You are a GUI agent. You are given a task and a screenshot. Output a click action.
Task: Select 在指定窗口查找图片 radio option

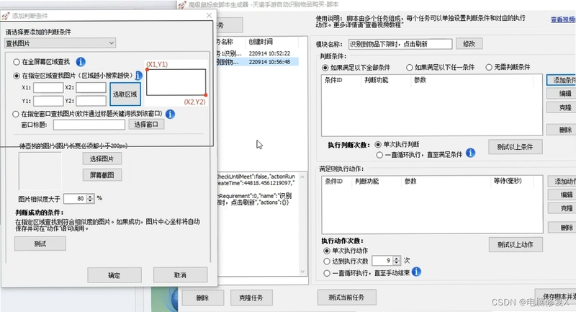16,114
